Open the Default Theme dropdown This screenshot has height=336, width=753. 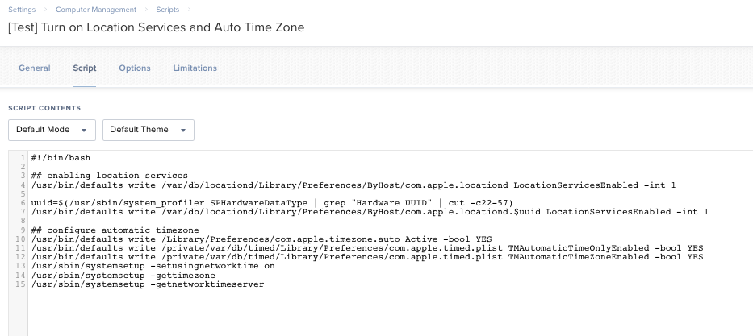coord(149,130)
